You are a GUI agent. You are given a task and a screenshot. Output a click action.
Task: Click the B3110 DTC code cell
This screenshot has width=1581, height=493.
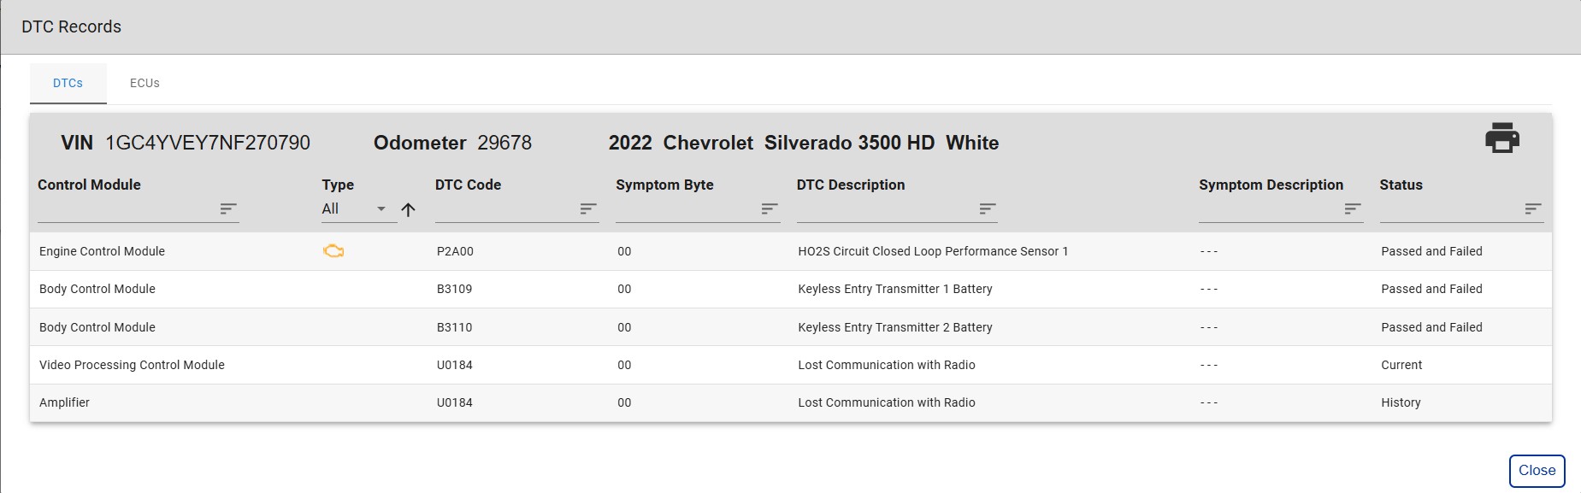455,327
